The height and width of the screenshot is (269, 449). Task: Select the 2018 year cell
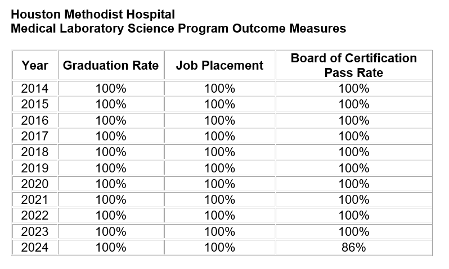point(35,152)
